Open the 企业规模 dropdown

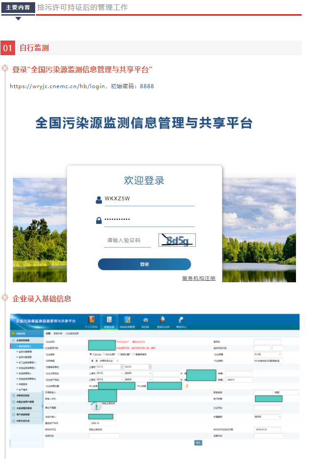point(267,354)
